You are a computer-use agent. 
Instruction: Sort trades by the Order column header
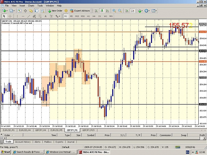[x=13, y=135]
